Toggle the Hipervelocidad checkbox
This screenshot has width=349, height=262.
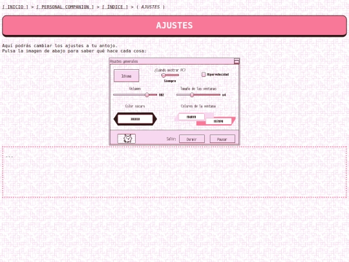(x=204, y=74)
